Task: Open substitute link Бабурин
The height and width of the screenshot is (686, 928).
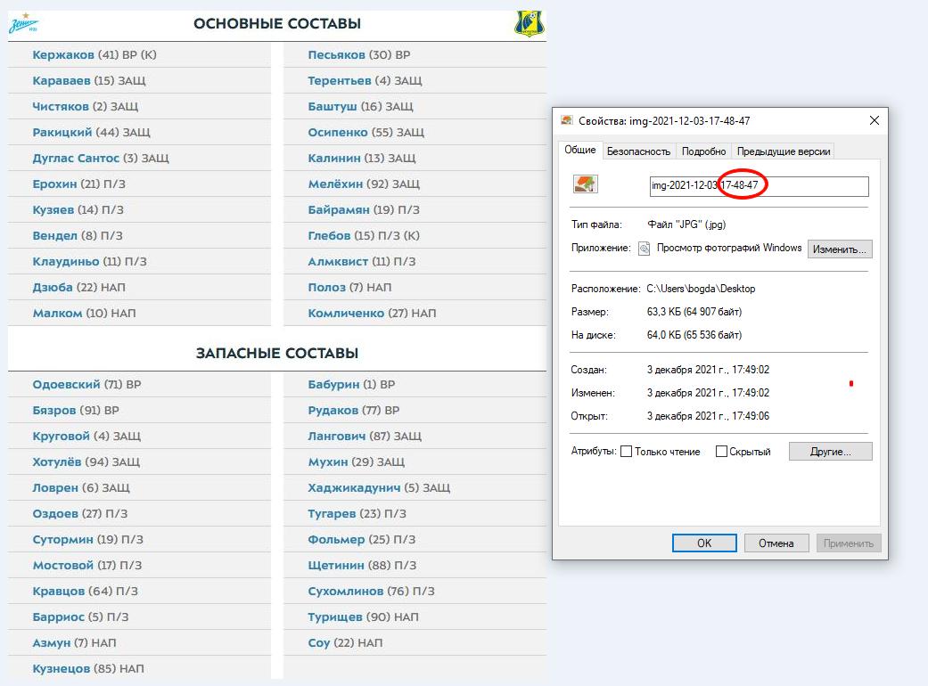Action: tap(333, 384)
